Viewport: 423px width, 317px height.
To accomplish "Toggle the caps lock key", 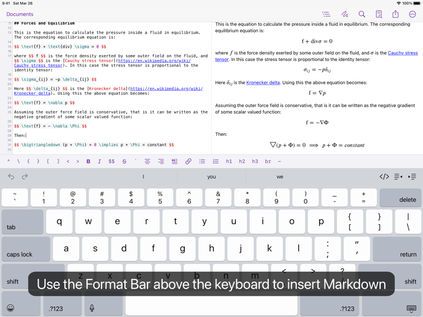I will tap(26, 249).
